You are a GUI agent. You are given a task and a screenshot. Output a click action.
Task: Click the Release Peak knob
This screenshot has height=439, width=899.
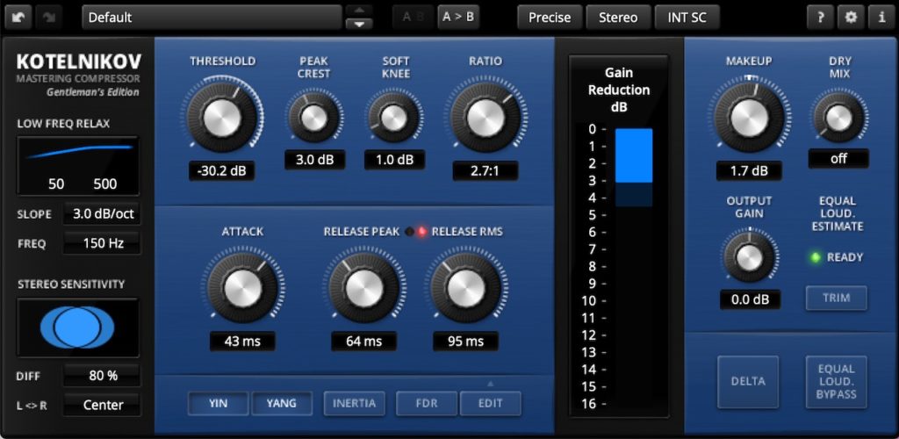coord(364,288)
